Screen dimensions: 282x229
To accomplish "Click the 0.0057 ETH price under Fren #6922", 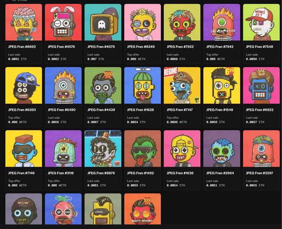I will click(255, 122).
